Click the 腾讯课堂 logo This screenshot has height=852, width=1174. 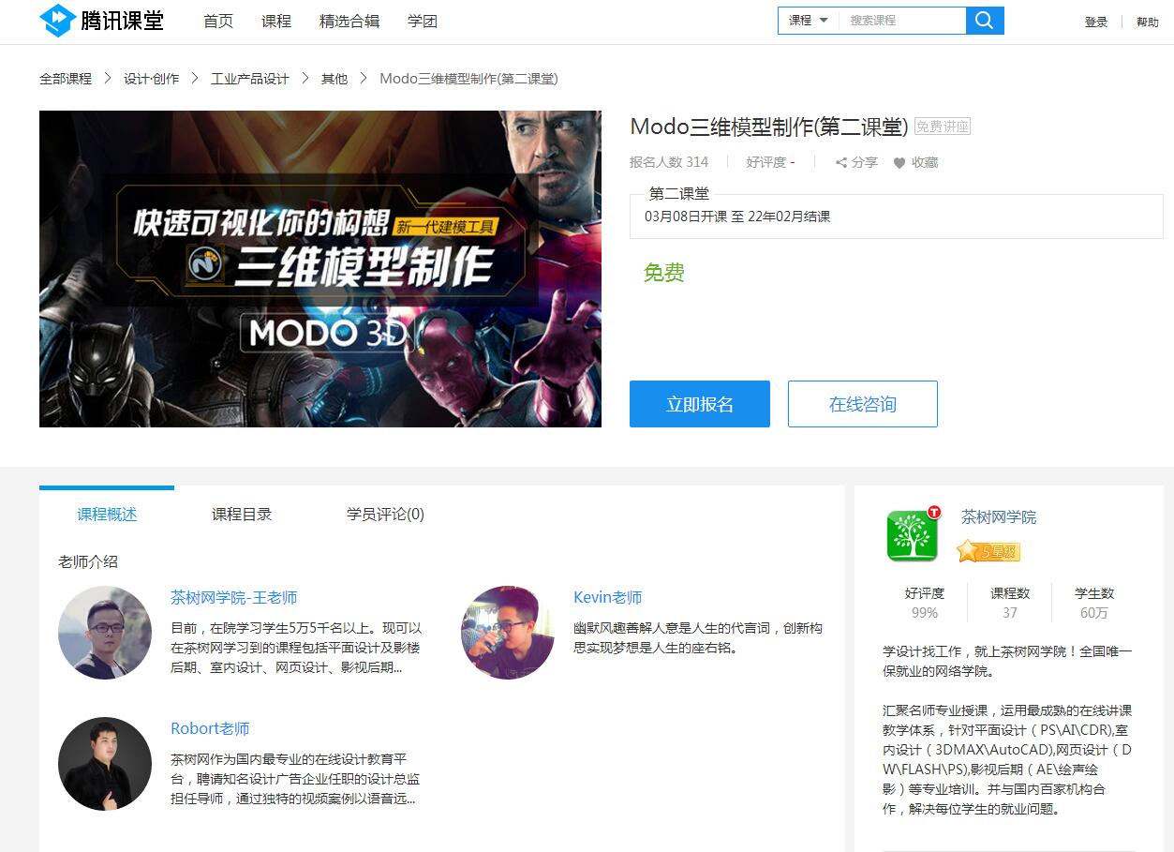pyautogui.click(x=102, y=21)
